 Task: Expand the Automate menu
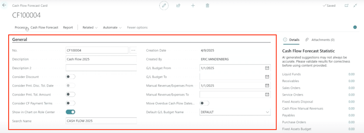point(112,28)
